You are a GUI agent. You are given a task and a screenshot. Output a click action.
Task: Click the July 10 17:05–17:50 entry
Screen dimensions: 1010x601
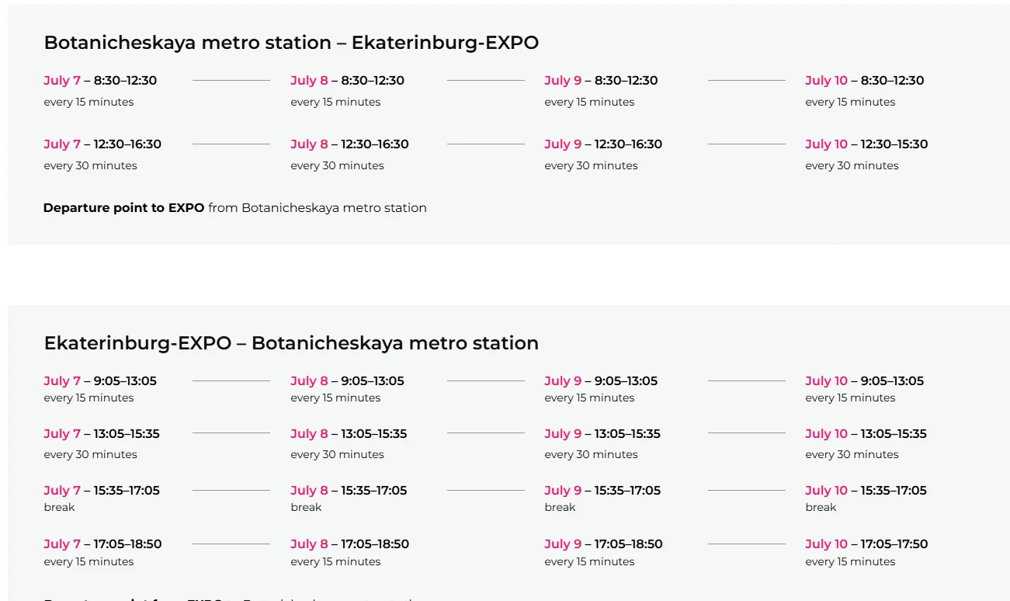point(866,544)
